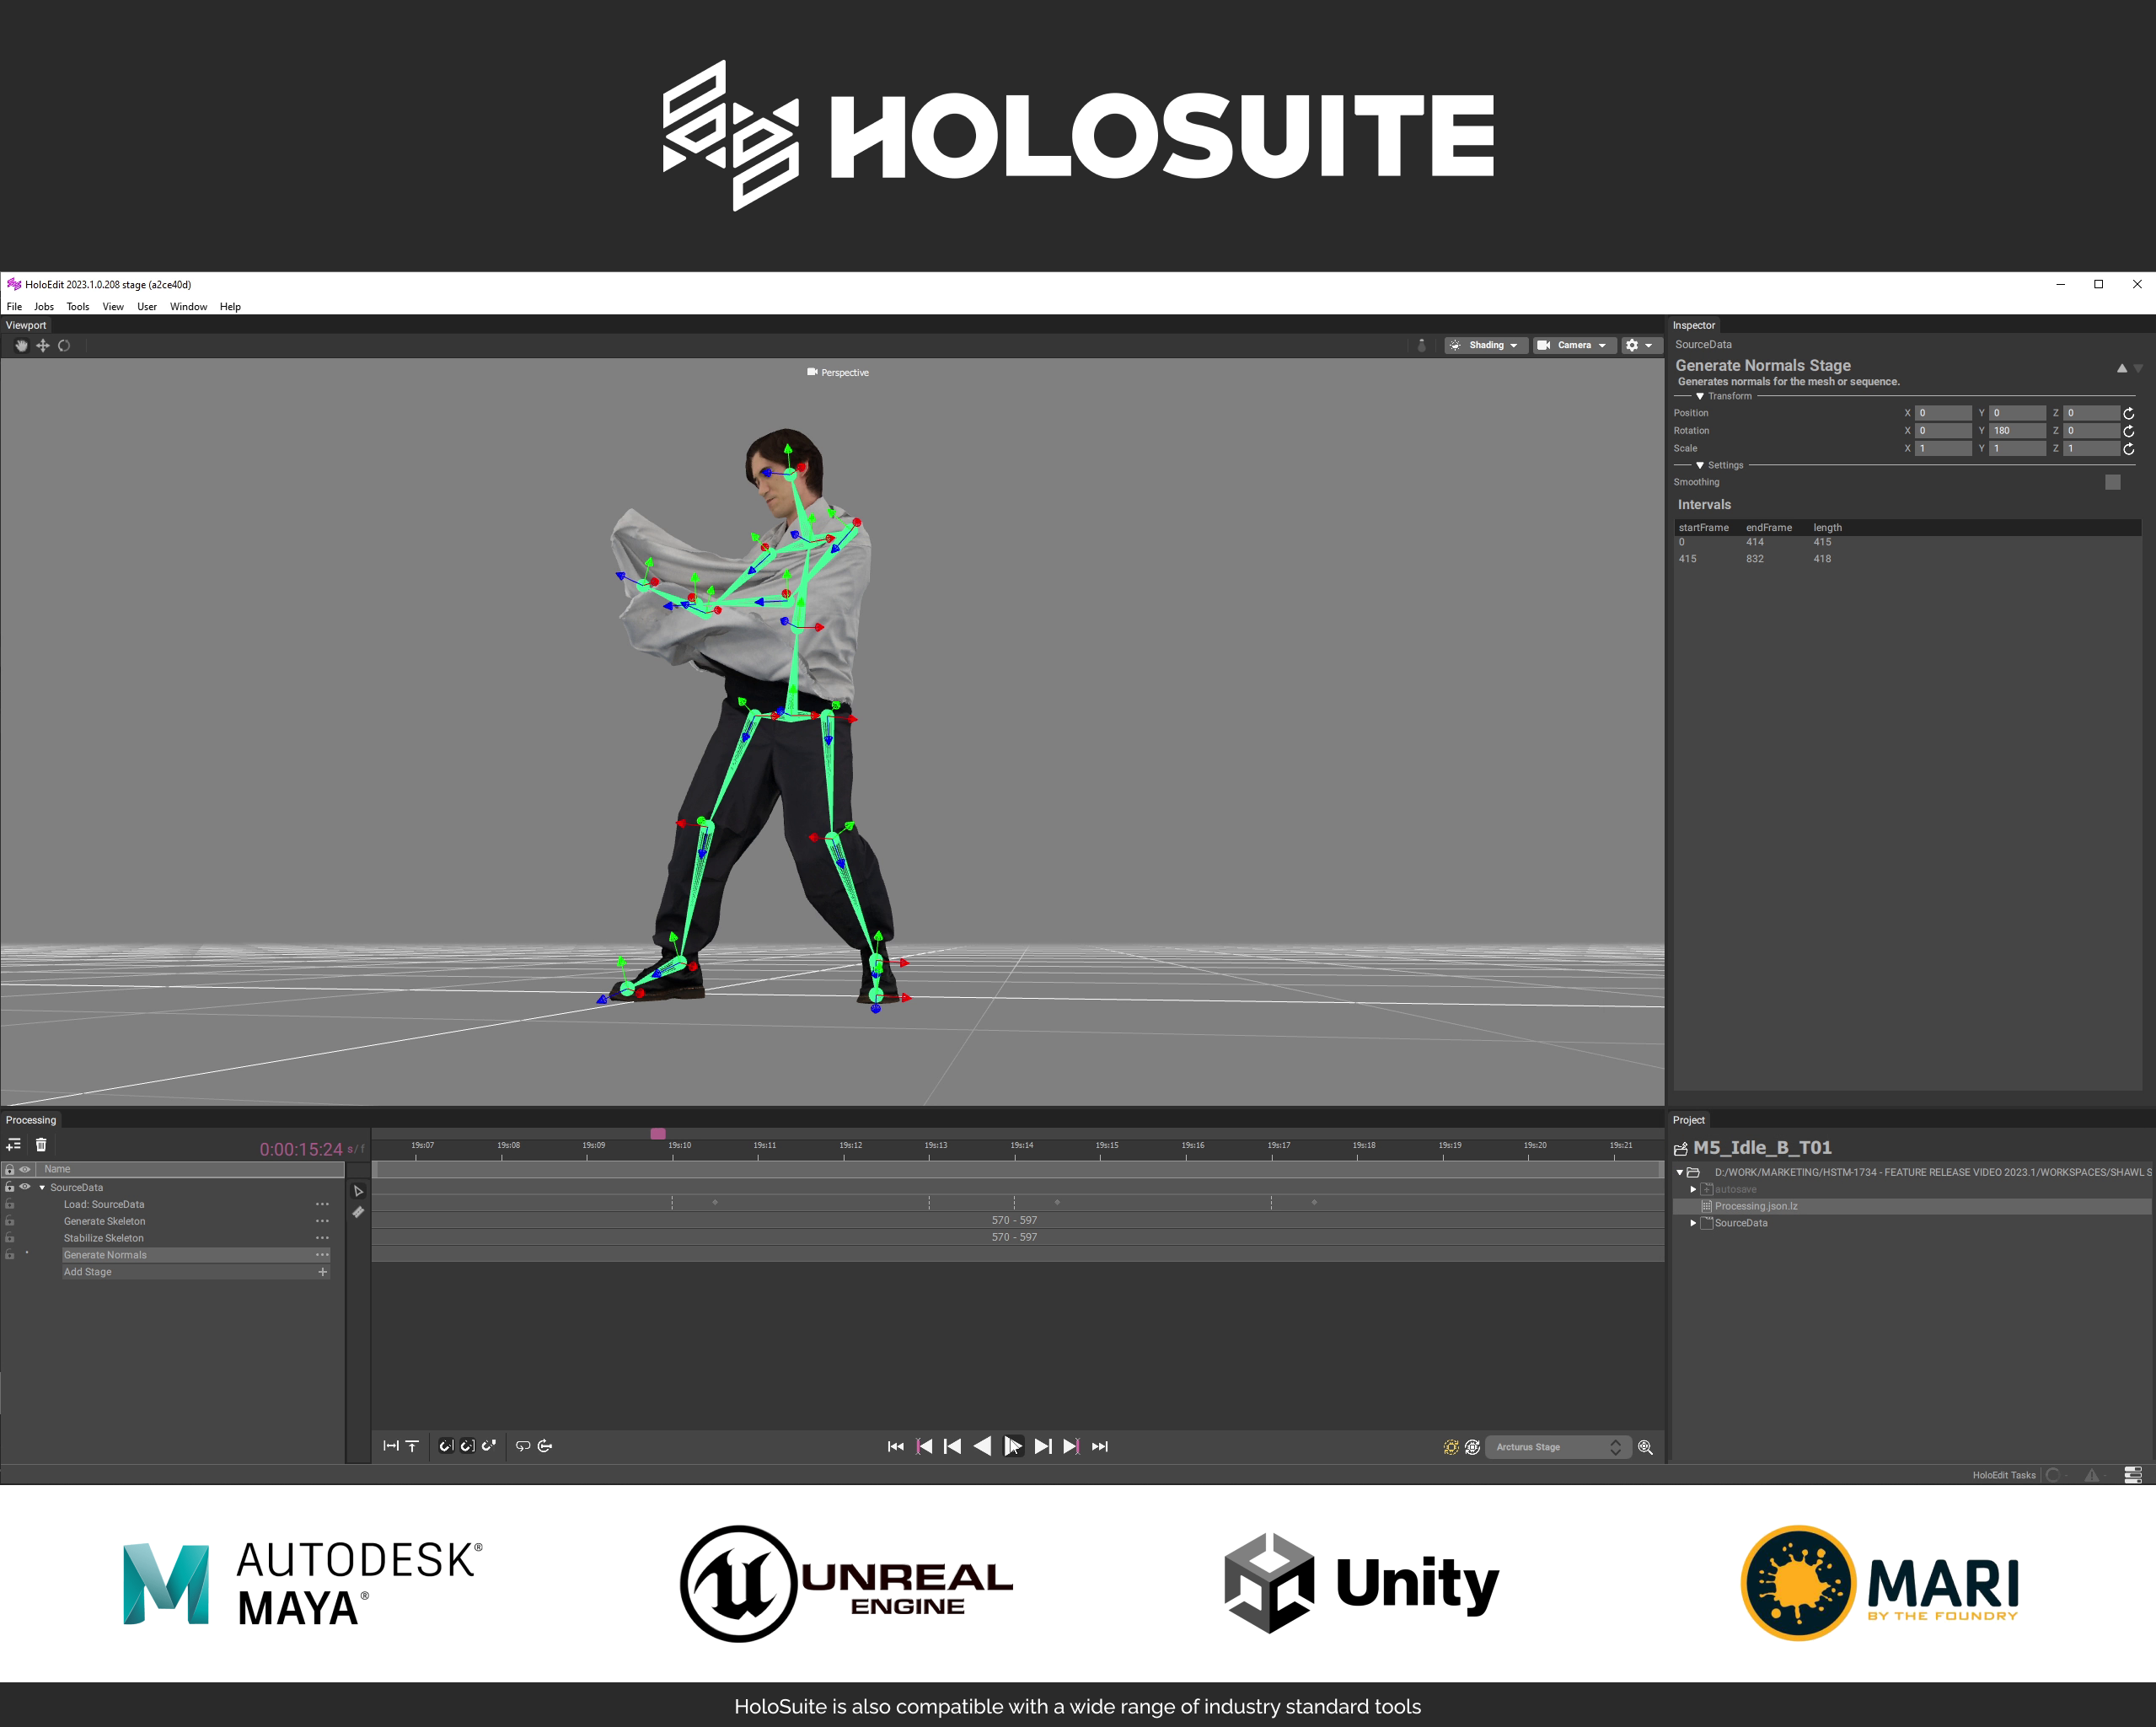Step back one frame
The width and height of the screenshot is (2156, 1727).
point(953,1446)
